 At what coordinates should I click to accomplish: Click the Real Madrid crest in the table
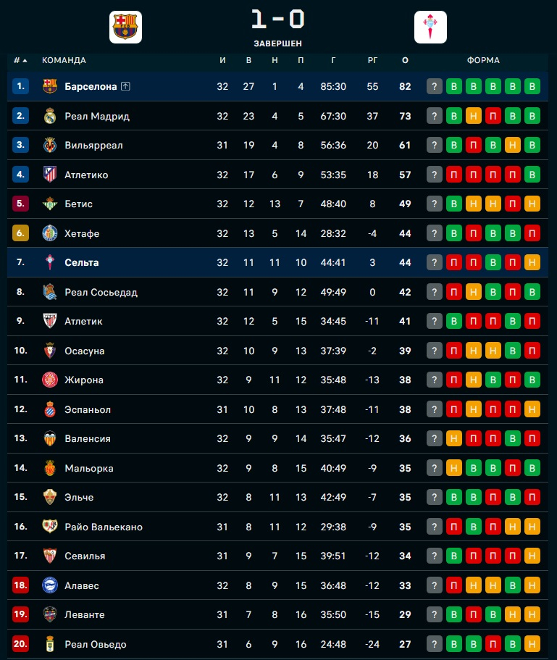click(49, 116)
